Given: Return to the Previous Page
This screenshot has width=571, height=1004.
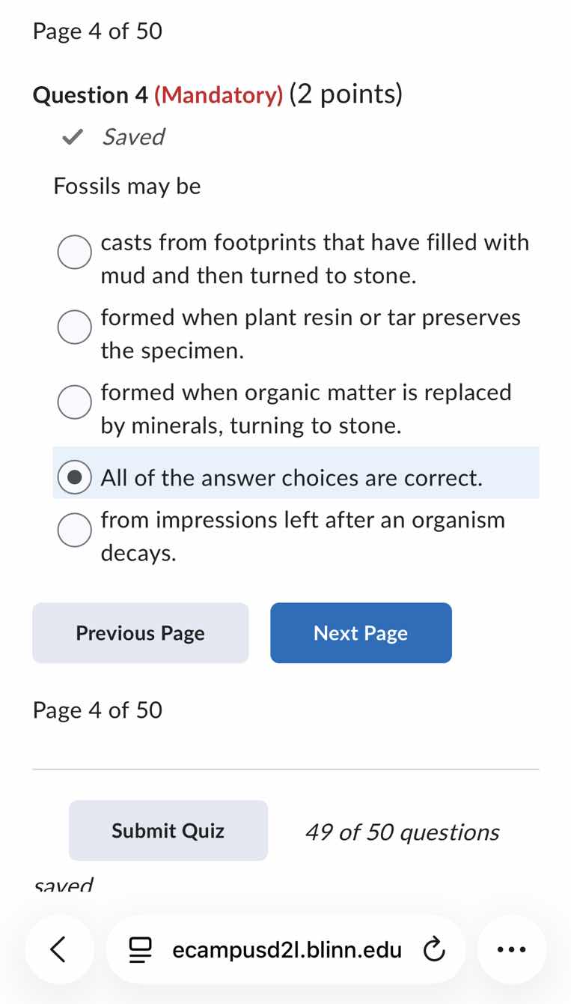Looking at the screenshot, I should [x=140, y=633].
